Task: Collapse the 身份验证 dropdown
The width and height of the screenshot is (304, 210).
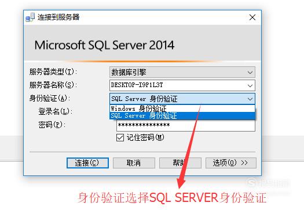Action: click(250, 99)
